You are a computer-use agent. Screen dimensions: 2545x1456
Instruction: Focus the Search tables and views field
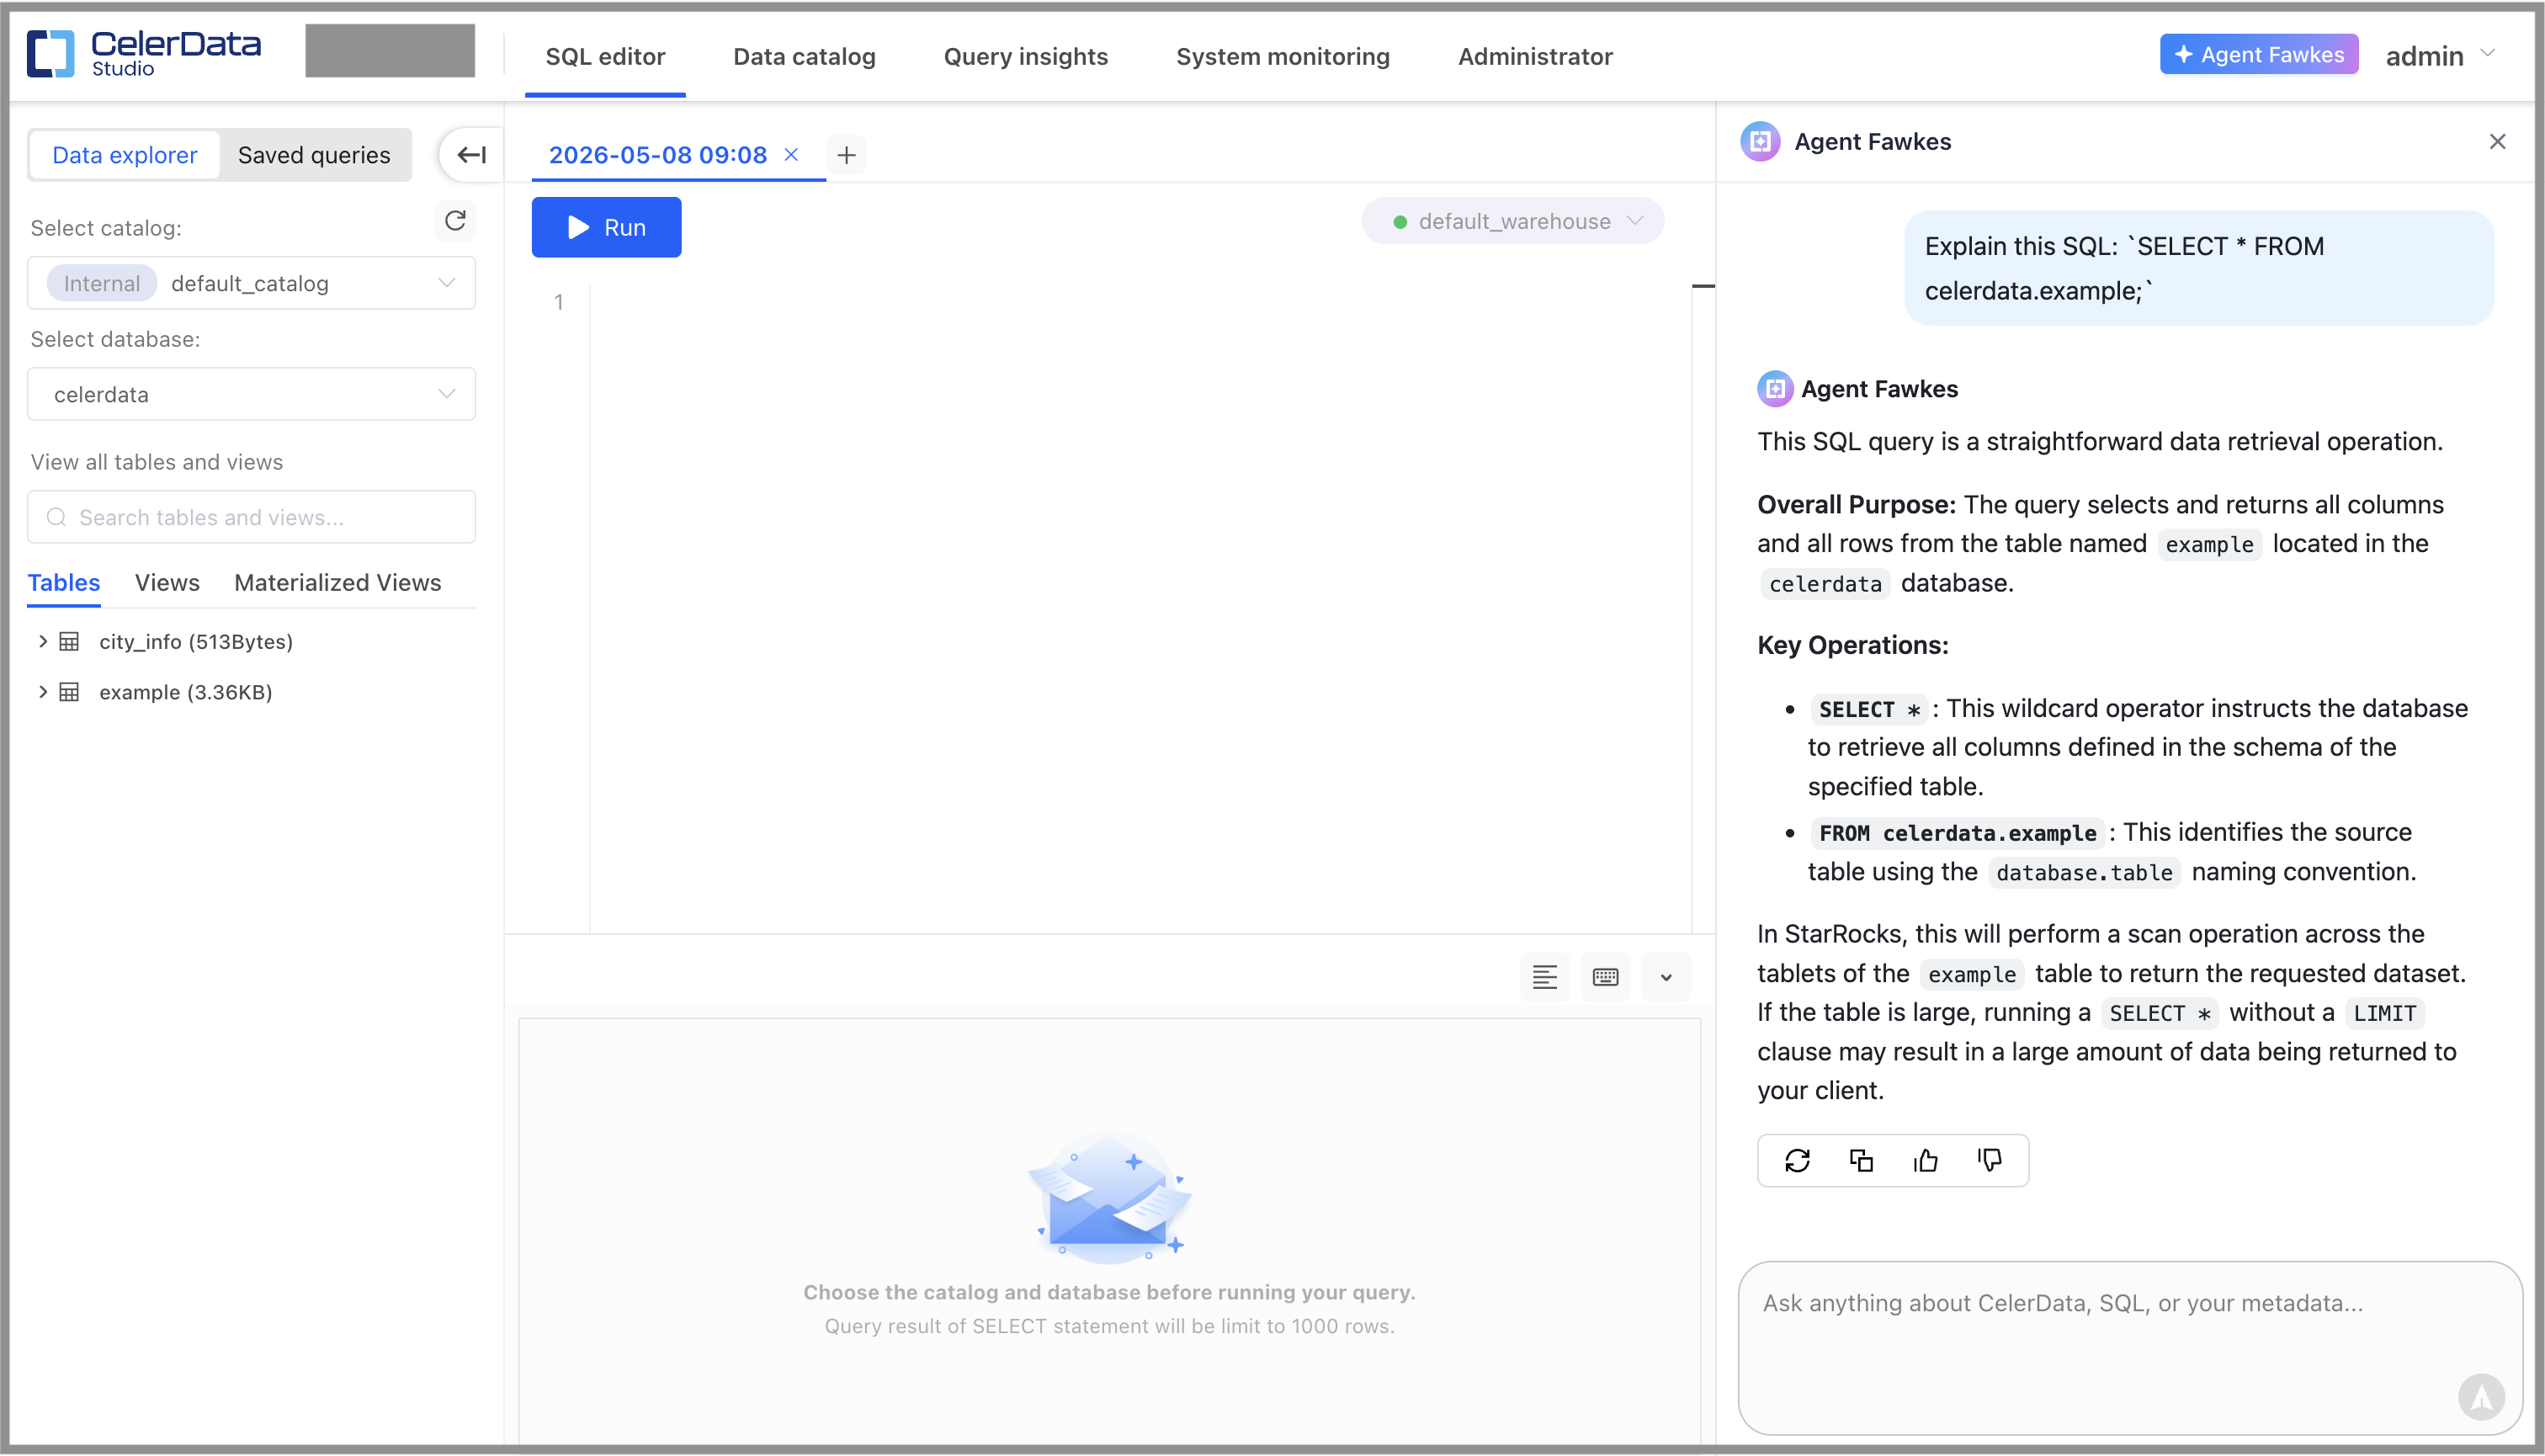click(x=252, y=517)
